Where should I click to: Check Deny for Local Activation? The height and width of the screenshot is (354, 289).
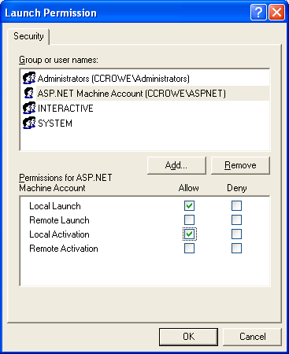(236, 234)
